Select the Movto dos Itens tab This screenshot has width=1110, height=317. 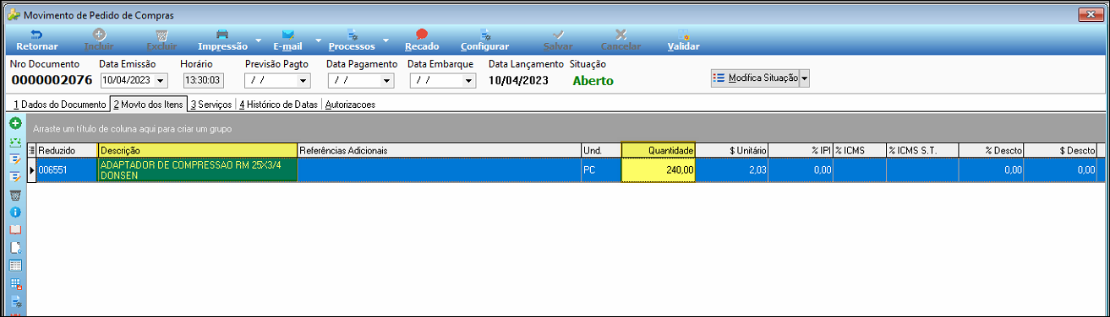pos(148,105)
